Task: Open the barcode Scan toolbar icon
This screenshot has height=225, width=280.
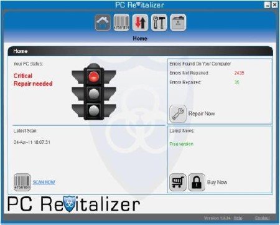Action: [121, 22]
